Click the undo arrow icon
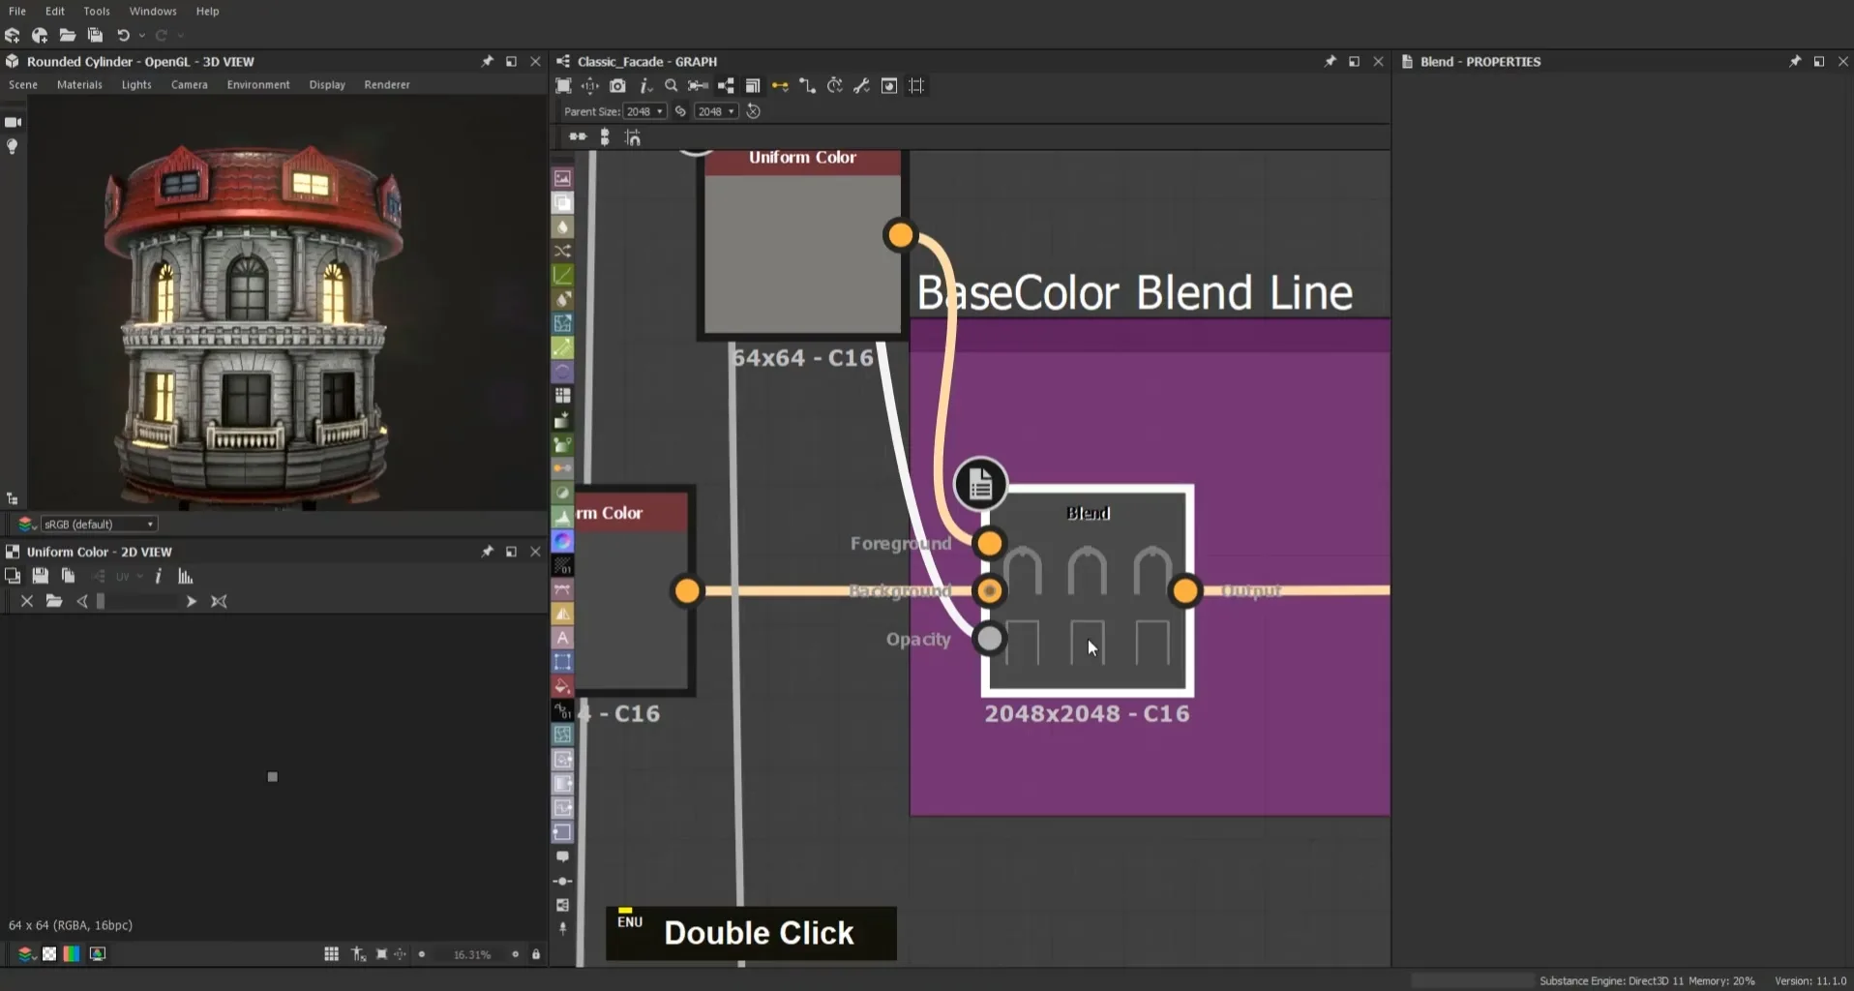Screen dimensions: 1854x991 [123, 36]
